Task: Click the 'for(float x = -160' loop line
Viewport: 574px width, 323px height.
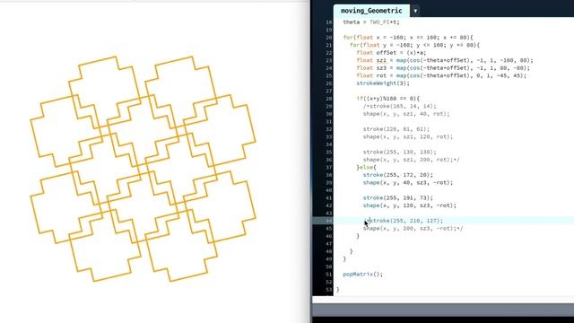Action: [x=408, y=38]
